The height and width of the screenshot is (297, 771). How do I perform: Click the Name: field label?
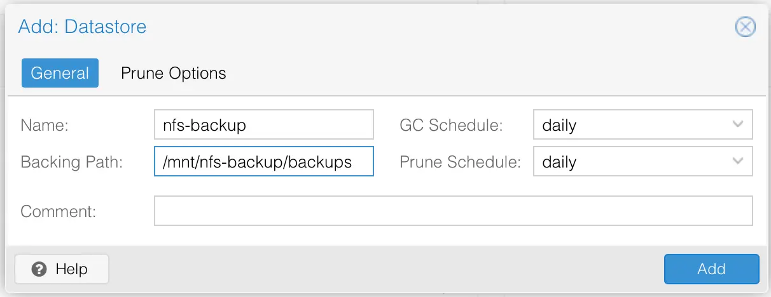44,126
